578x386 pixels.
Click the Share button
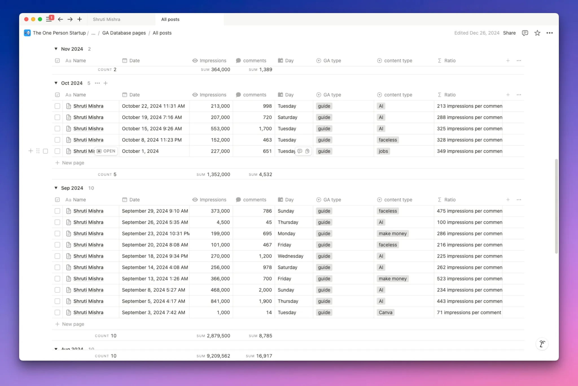point(509,33)
